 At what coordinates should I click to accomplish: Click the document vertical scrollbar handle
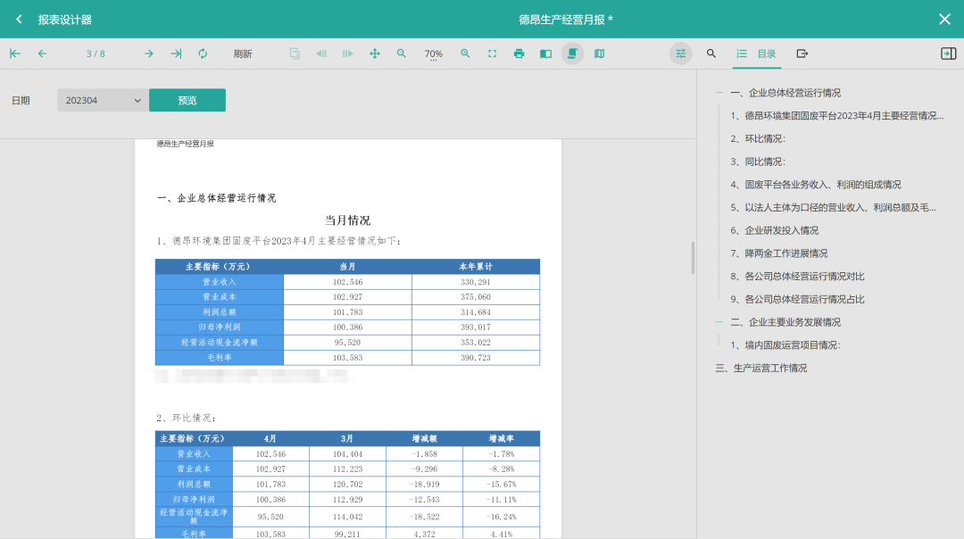[694, 257]
